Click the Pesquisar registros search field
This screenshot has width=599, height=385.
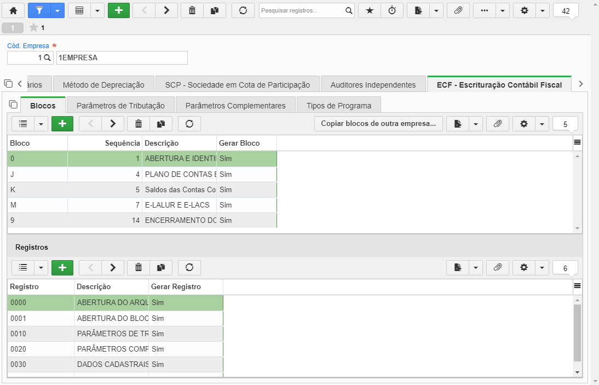click(x=302, y=11)
